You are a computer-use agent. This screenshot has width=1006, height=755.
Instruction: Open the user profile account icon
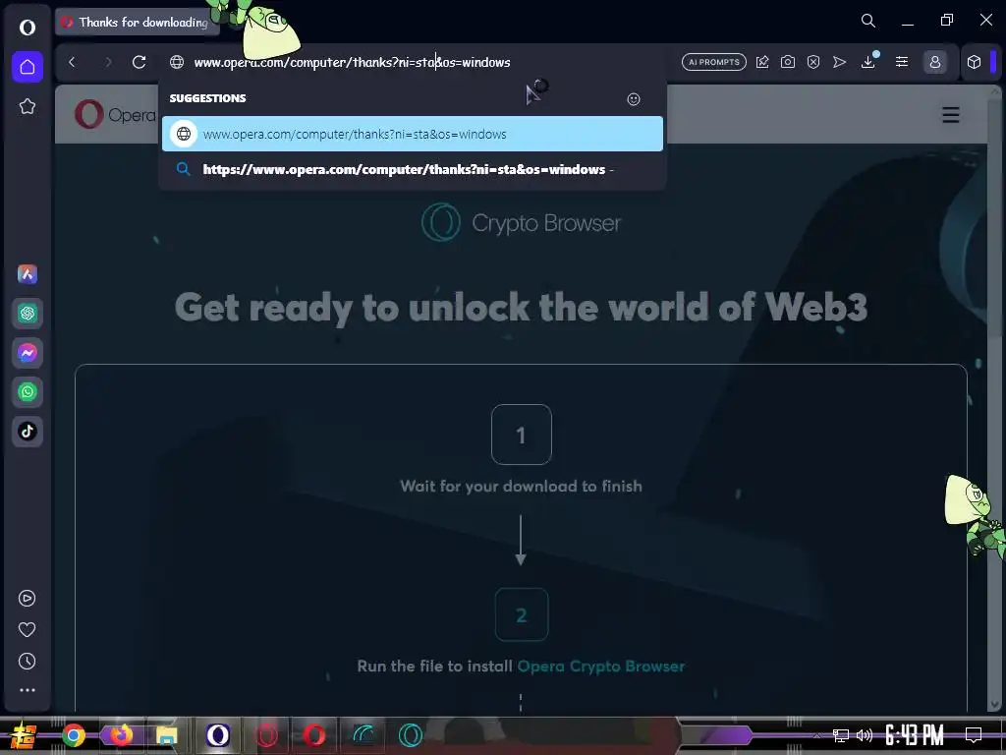click(935, 62)
